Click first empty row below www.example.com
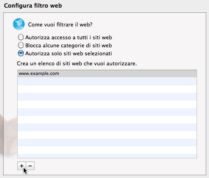This screenshot has width=209, height=178. 107,81
